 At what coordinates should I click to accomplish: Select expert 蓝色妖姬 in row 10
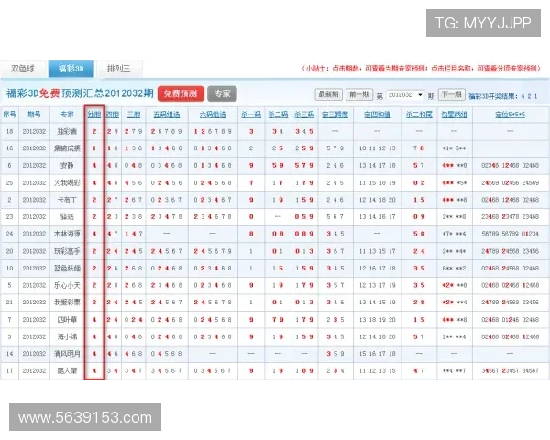(x=67, y=268)
